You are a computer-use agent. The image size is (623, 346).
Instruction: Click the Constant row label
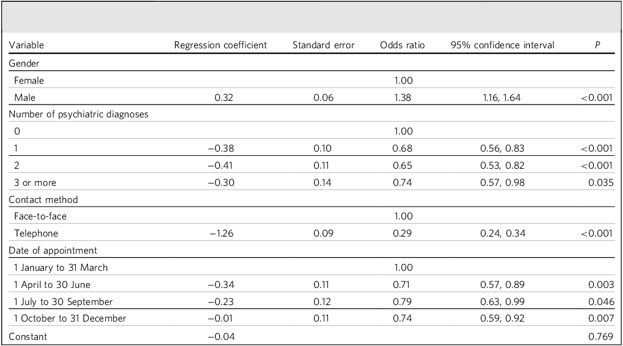[x=28, y=337]
